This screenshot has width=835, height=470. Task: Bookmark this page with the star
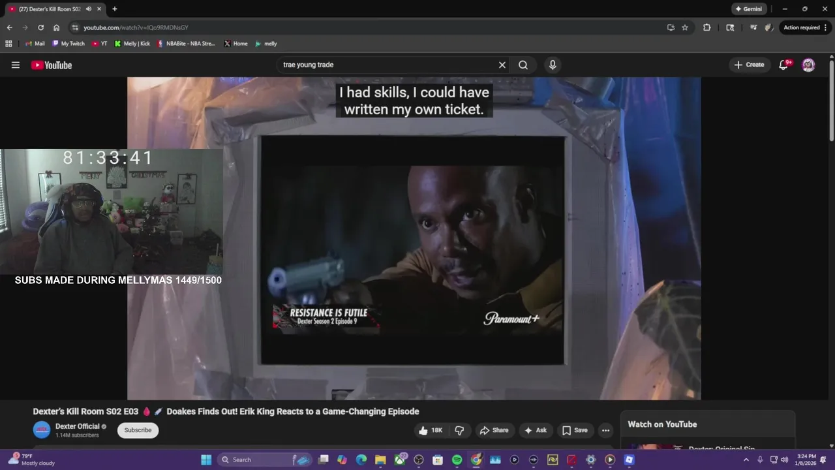coord(685,27)
